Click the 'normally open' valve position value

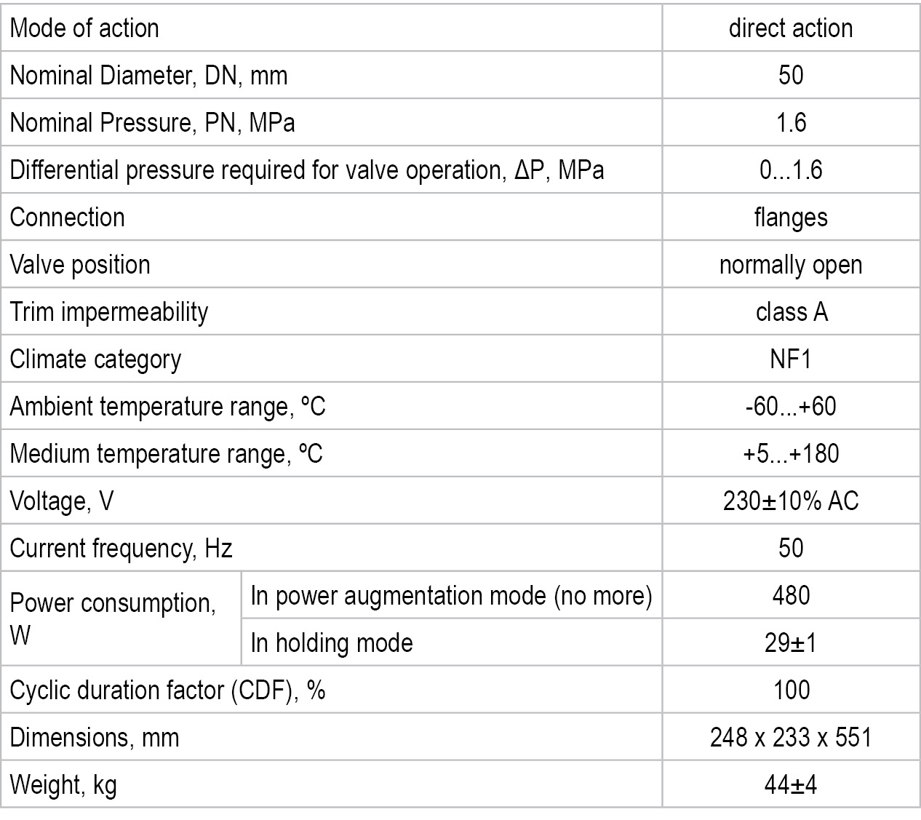791,265
